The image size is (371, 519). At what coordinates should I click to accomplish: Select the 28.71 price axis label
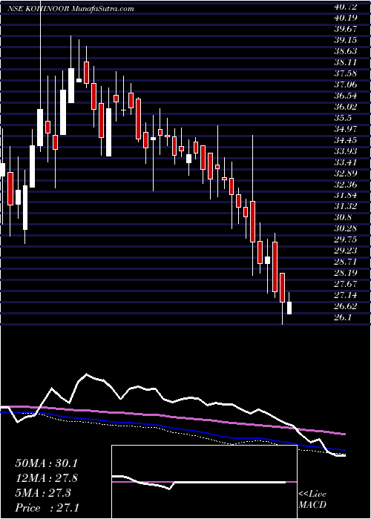pyautogui.click(x=346, y=262)
